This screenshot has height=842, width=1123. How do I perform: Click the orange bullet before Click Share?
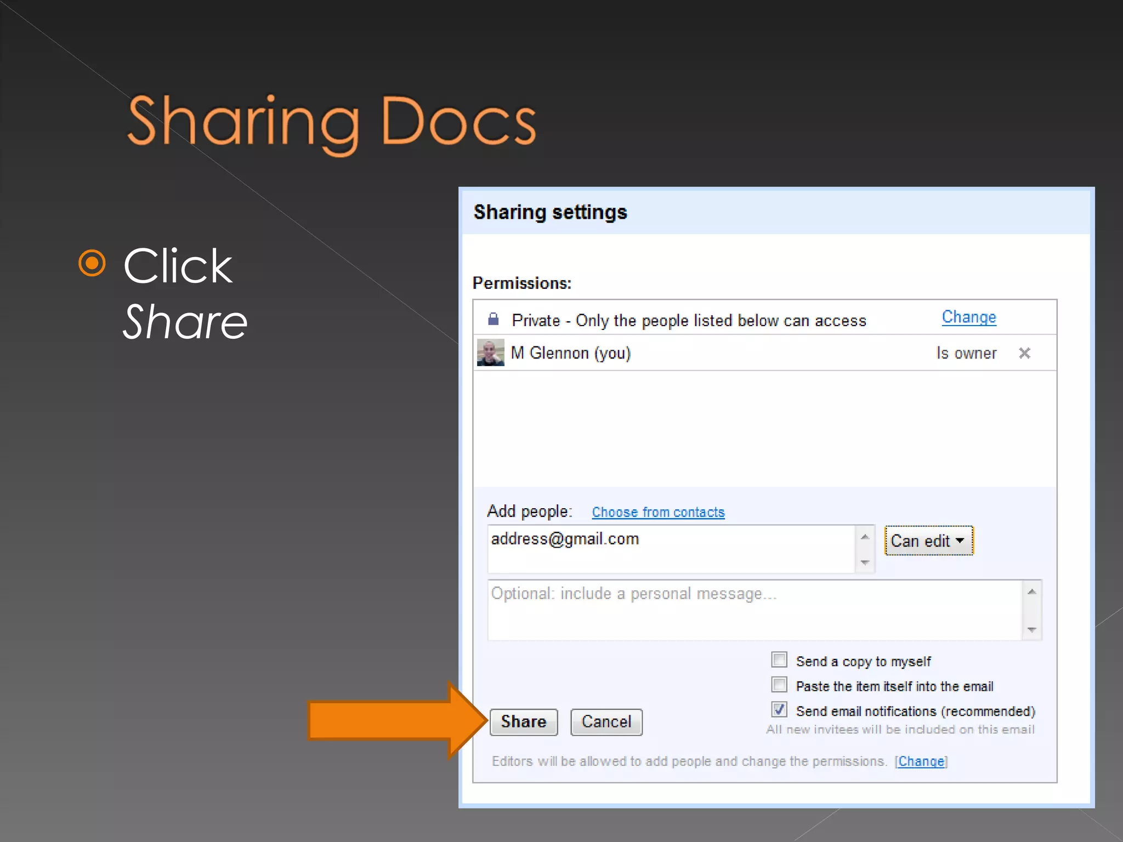pos(92,264)
